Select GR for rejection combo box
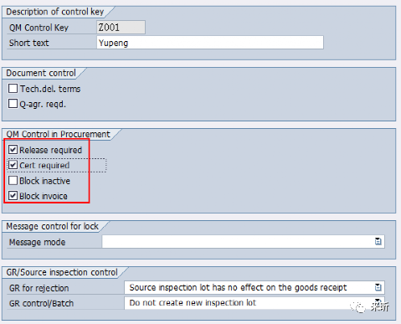401x324 pixels. click(x=254, y=287)
